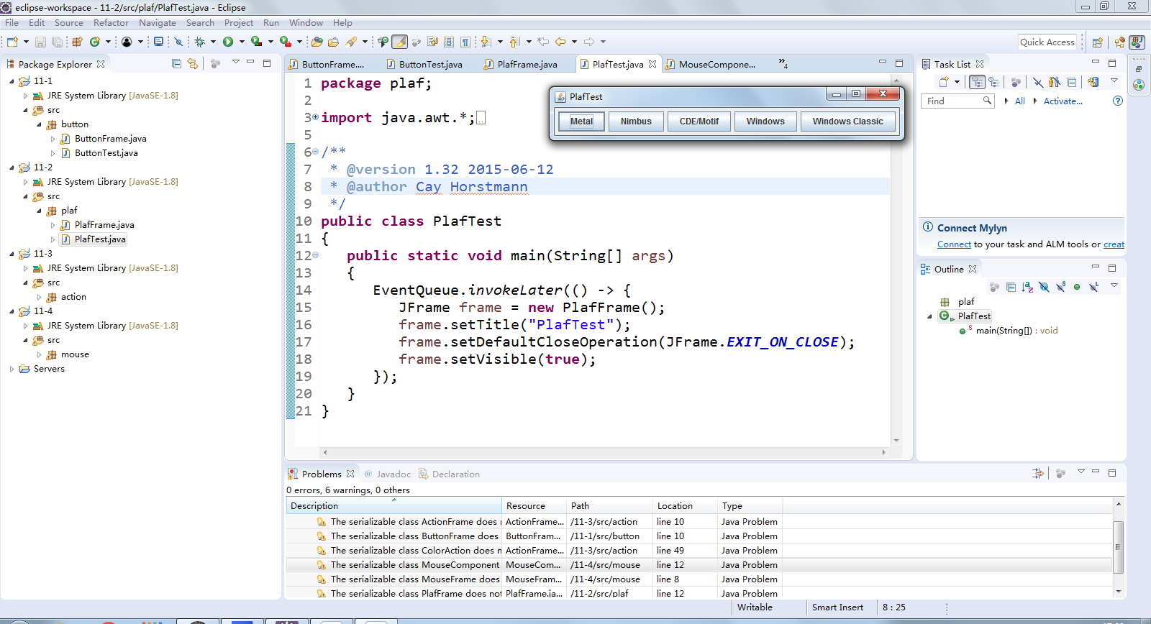The width and height of the screenshot is (1151, 624).
Task: Click the Debug bug icon
Action: pyautogui.click(x=200, y=42)
